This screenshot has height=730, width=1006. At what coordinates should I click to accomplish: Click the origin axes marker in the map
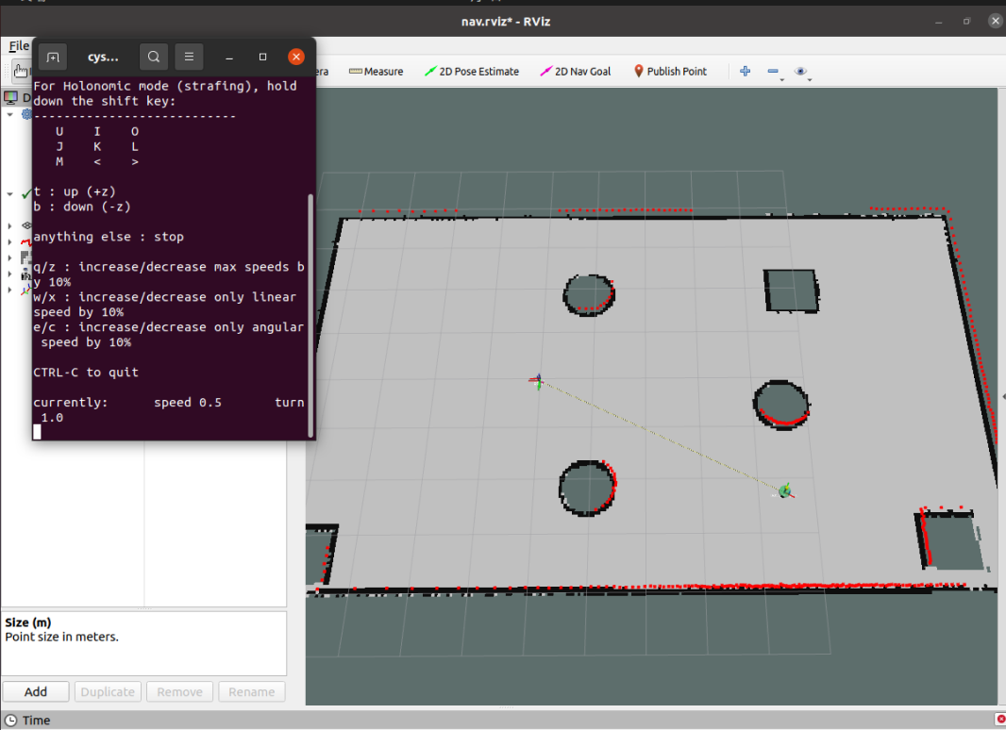tap(537, 382)
